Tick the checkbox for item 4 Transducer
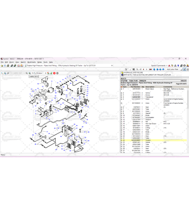Screen dimensions: 189x217 coord(122,97)
